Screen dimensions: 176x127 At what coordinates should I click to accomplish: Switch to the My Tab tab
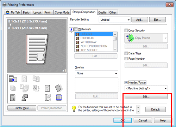(13, 12)
